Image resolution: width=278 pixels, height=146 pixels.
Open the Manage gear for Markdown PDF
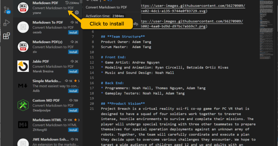[x=77, y=13]
